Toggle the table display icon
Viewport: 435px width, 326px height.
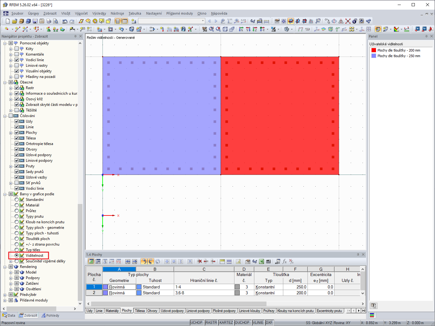[125, 21]
